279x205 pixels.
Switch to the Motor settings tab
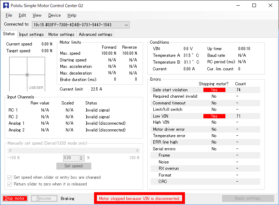coord(61,34)
